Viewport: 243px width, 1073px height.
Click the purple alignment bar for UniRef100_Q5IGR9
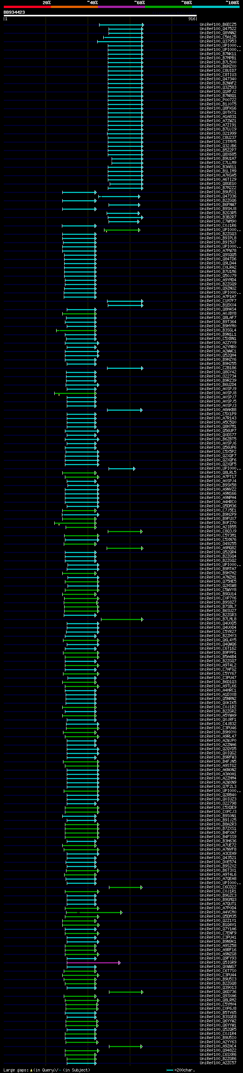pyautogui.click(x=94, y=962)
